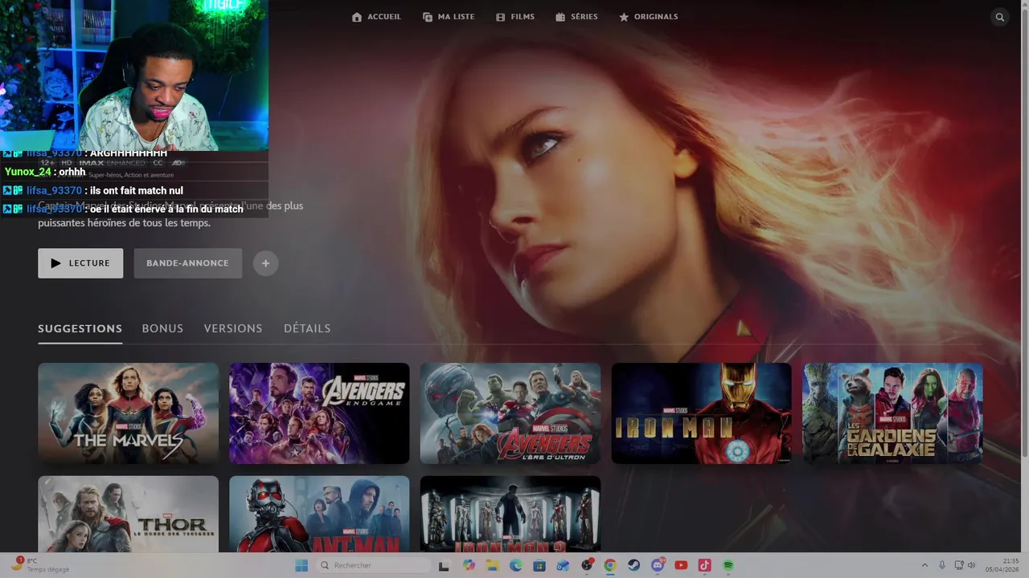Viewport: 1029px width, 578px height.
Task: Open the Windows Start menu
Action: (x=301, y=566)
